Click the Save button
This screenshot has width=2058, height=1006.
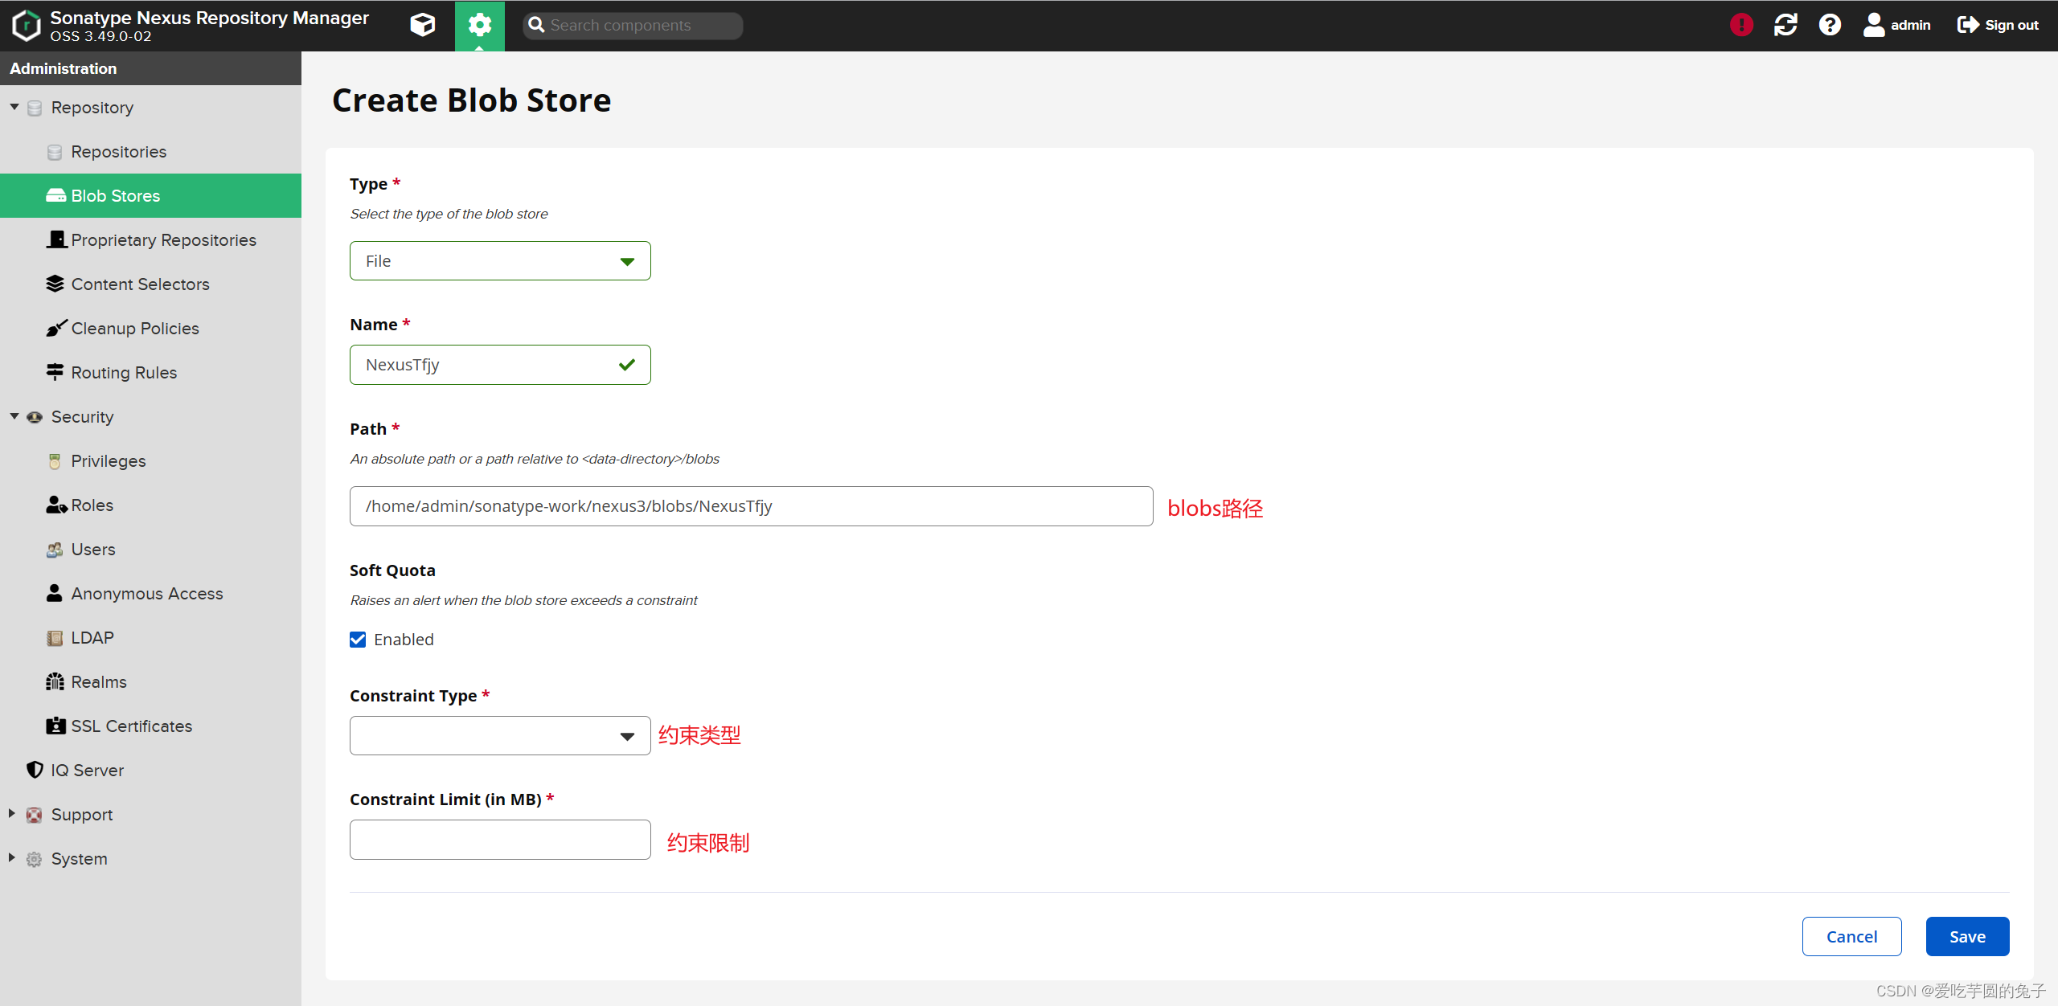pos(1966,937)
